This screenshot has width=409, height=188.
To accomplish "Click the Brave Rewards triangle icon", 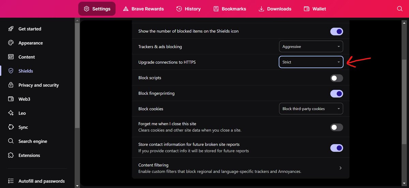I will tap(126, 9).
